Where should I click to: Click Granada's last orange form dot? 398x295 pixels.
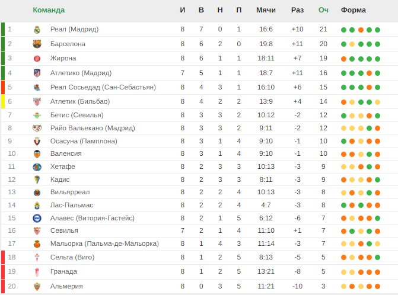377,272
